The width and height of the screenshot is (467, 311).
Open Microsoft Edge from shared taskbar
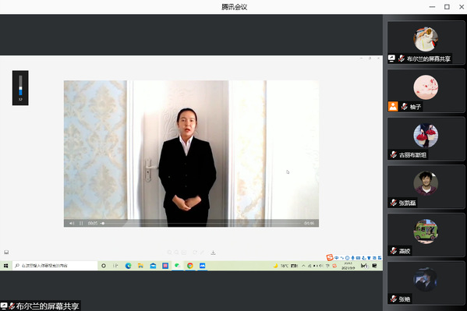coord(129,266)
